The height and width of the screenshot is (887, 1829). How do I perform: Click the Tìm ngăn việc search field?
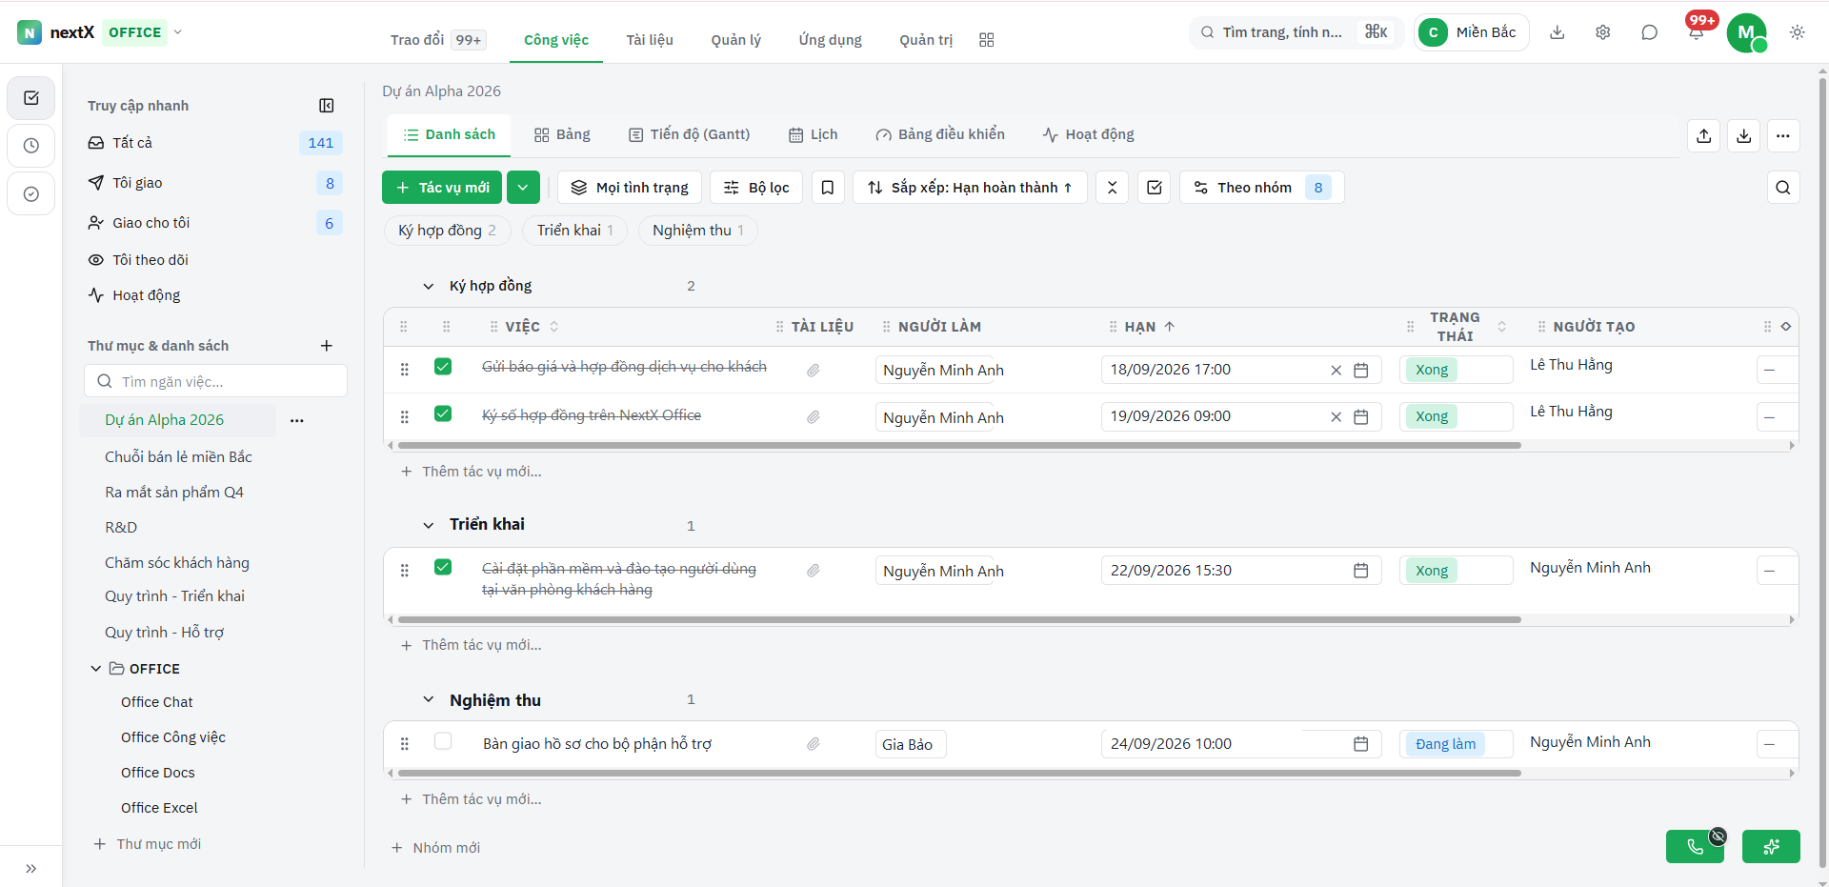(215, 381)
